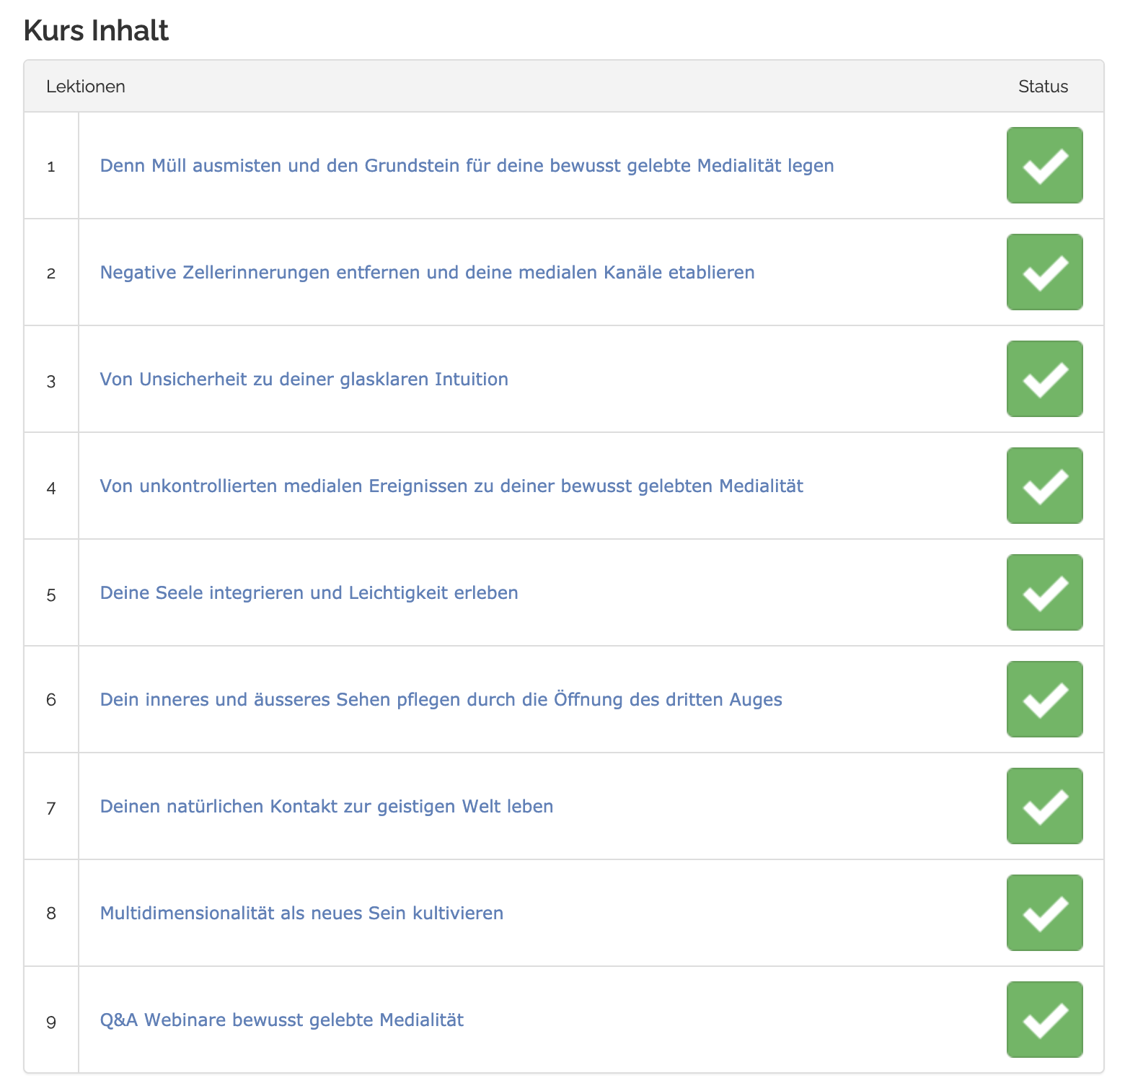Click the completed status icon for lesson 2
The image size is (1125, 1091).
(1044, 272)
